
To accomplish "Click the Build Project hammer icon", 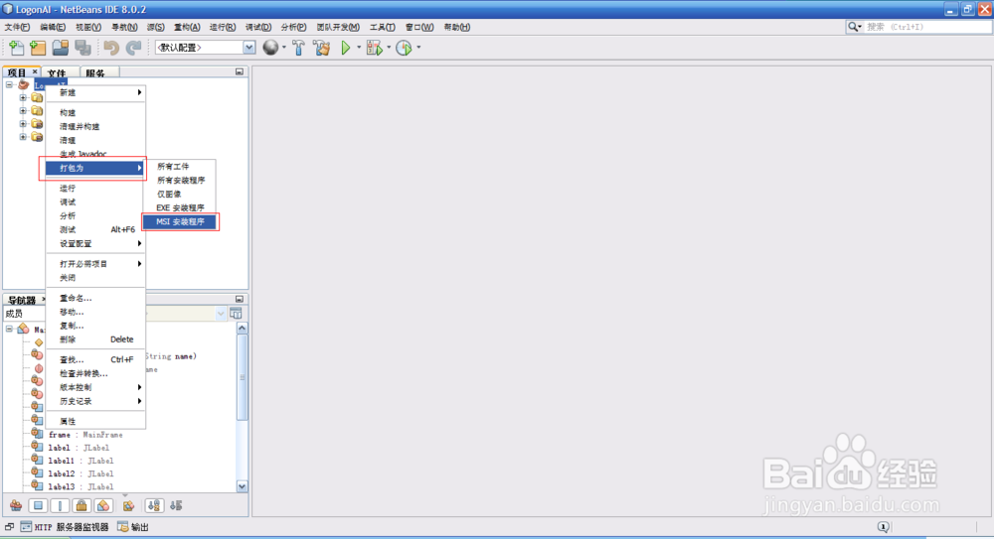I will tap(298, 48).
